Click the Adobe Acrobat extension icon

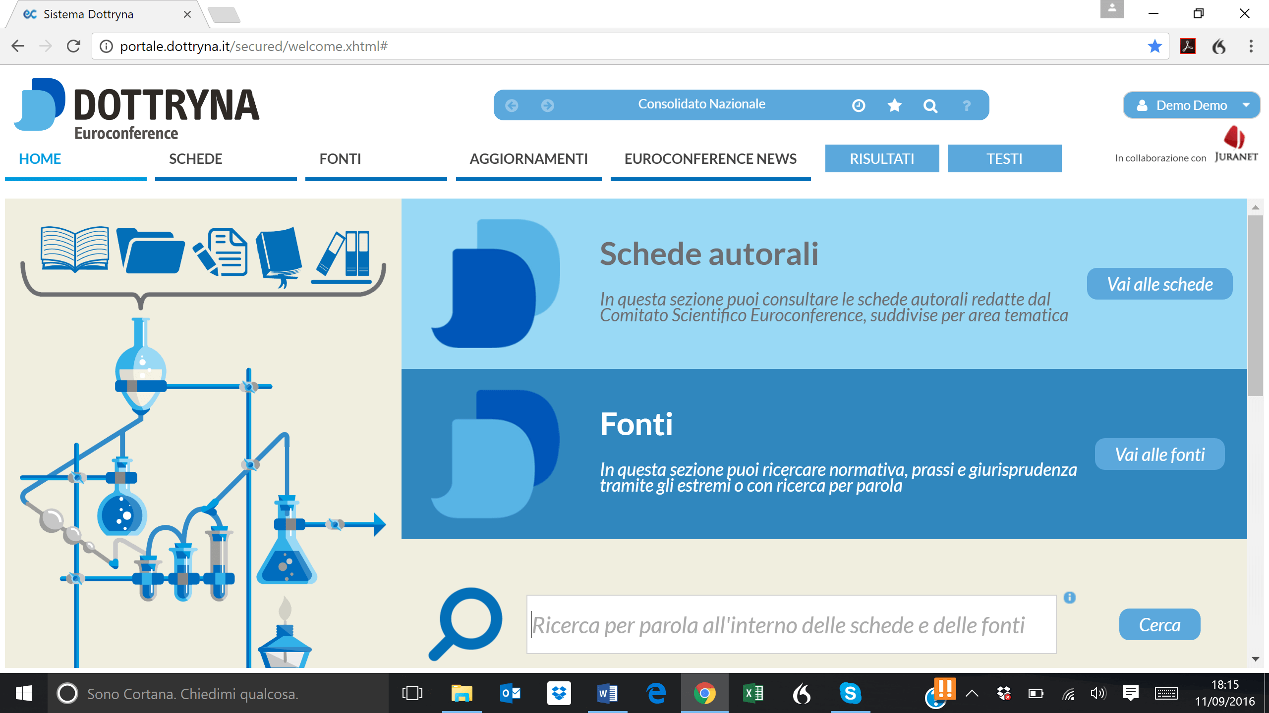1188,46
